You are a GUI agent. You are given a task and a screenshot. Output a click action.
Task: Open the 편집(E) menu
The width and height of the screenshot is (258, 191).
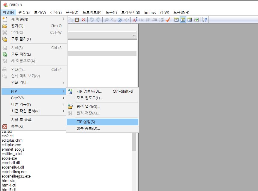[24, 13]
